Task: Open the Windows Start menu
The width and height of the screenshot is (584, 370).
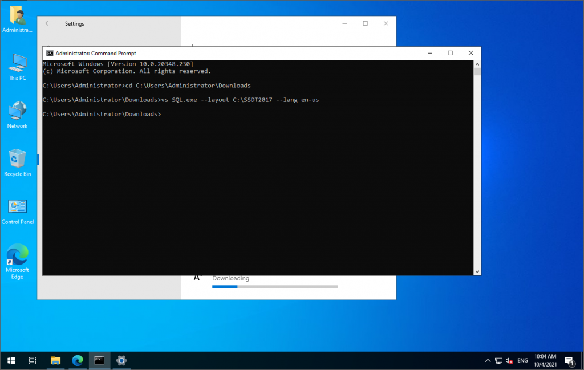Action: click(11, 360)
